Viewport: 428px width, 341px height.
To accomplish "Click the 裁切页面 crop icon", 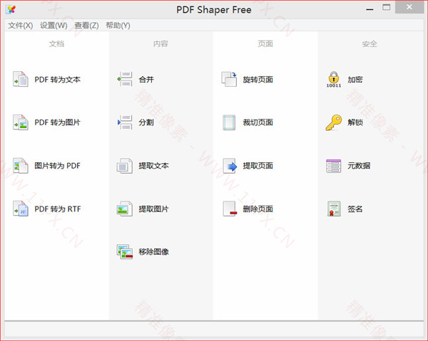I will point(229,122).
